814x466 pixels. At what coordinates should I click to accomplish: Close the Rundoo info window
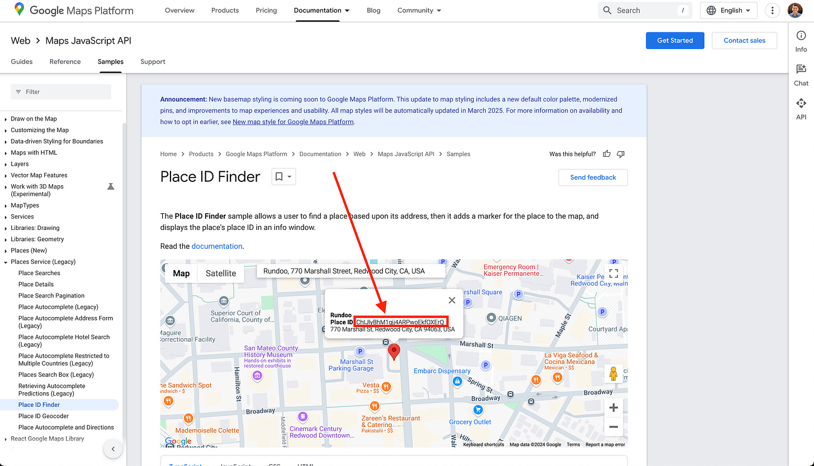click(452, 300)
